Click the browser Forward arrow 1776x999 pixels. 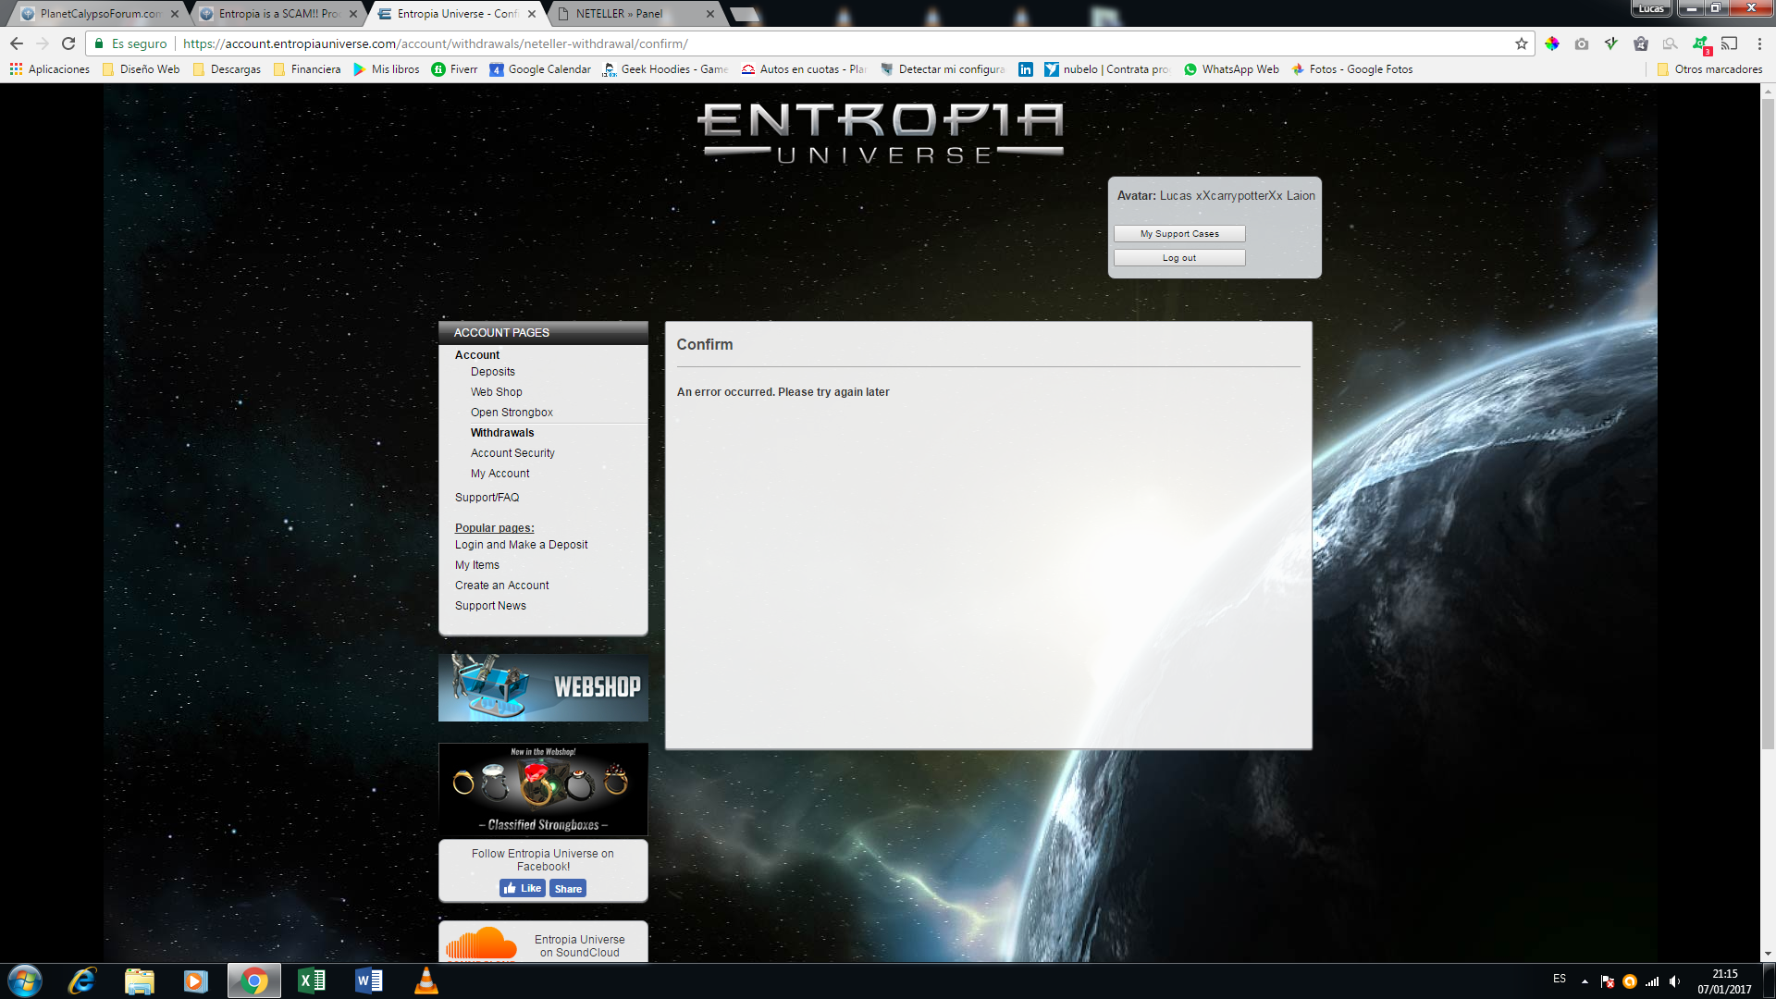43,43
